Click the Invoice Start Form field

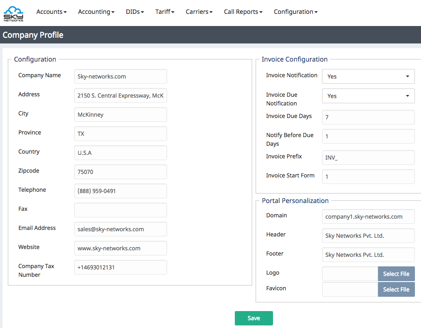click(x=368, y=176)
